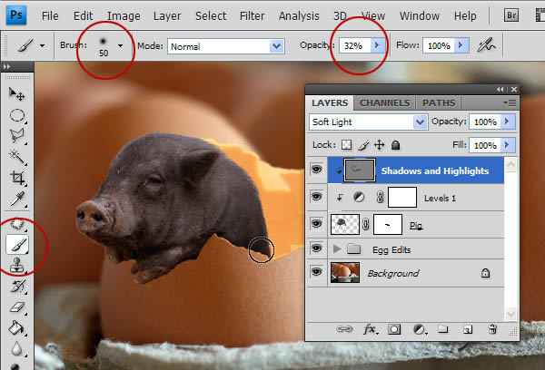Image resolution: width=545 pixels, height=370 pixels.
Task: Select the Spot Healing Brush tool
Action: click(16, 224)
